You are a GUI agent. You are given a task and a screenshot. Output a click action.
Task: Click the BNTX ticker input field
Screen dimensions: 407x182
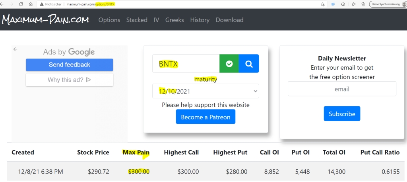186,64
